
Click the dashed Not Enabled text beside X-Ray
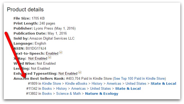pyautogui.click(x=38, y=59)
